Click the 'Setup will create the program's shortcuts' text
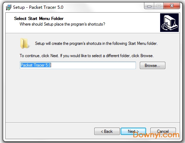This screenshot has width=185, height=143. point(96,43)
